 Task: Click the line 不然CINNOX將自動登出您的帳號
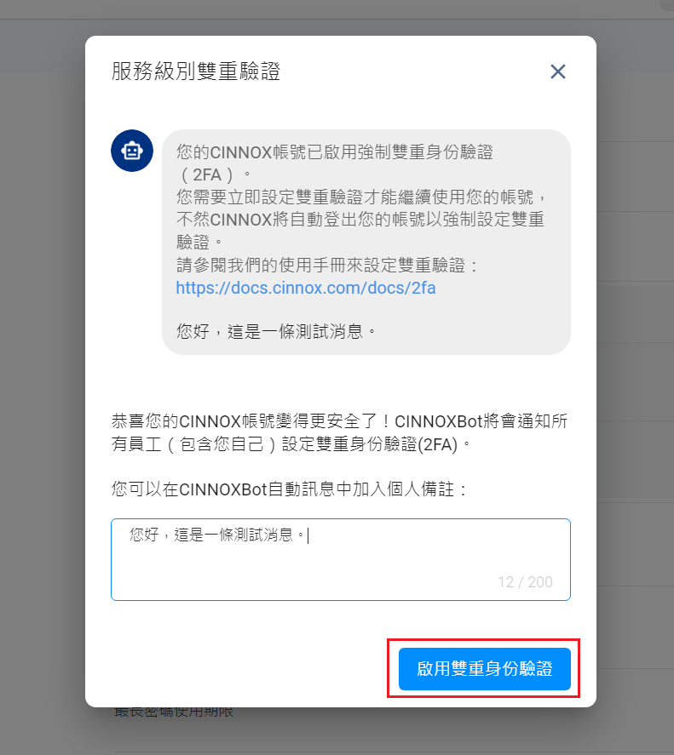[360, 220]
